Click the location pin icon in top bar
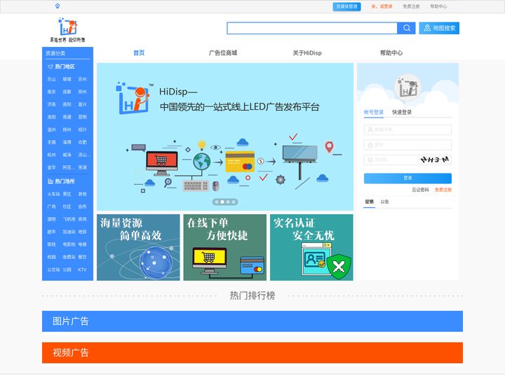The image size is (505, 378). [58, 6]
